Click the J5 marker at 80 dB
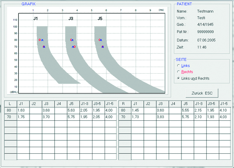This screenshot has height=168, width=234. coord(100,40)
